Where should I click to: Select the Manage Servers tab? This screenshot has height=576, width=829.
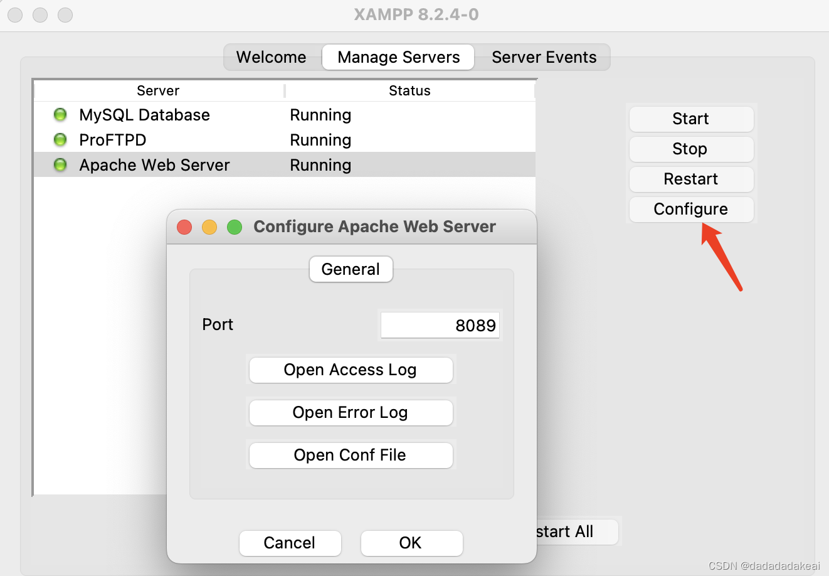(x=398, y=57)
